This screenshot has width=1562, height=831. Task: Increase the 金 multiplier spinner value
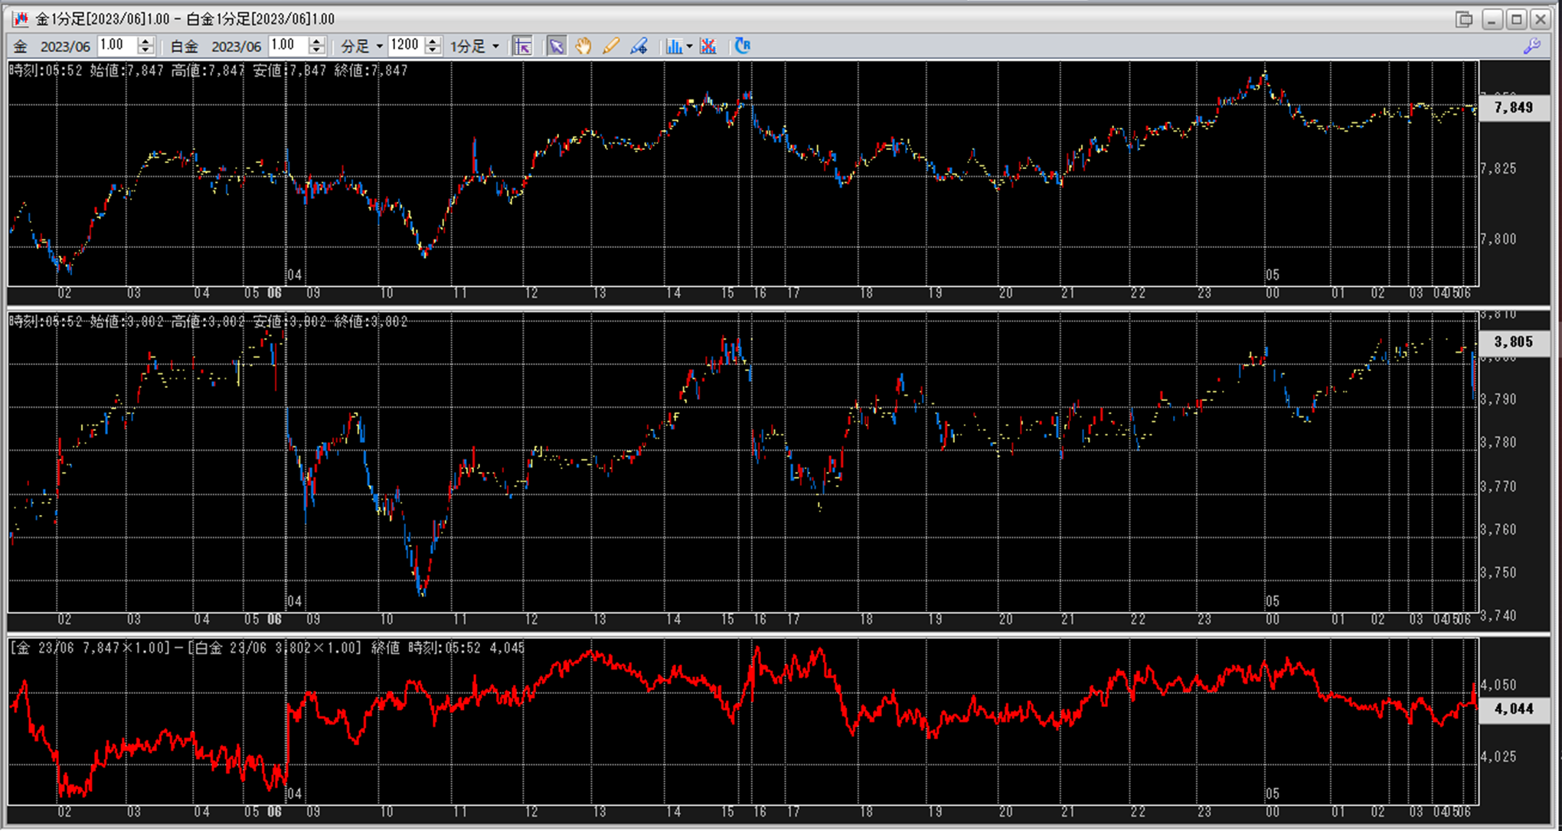click(x=145, y=41)
